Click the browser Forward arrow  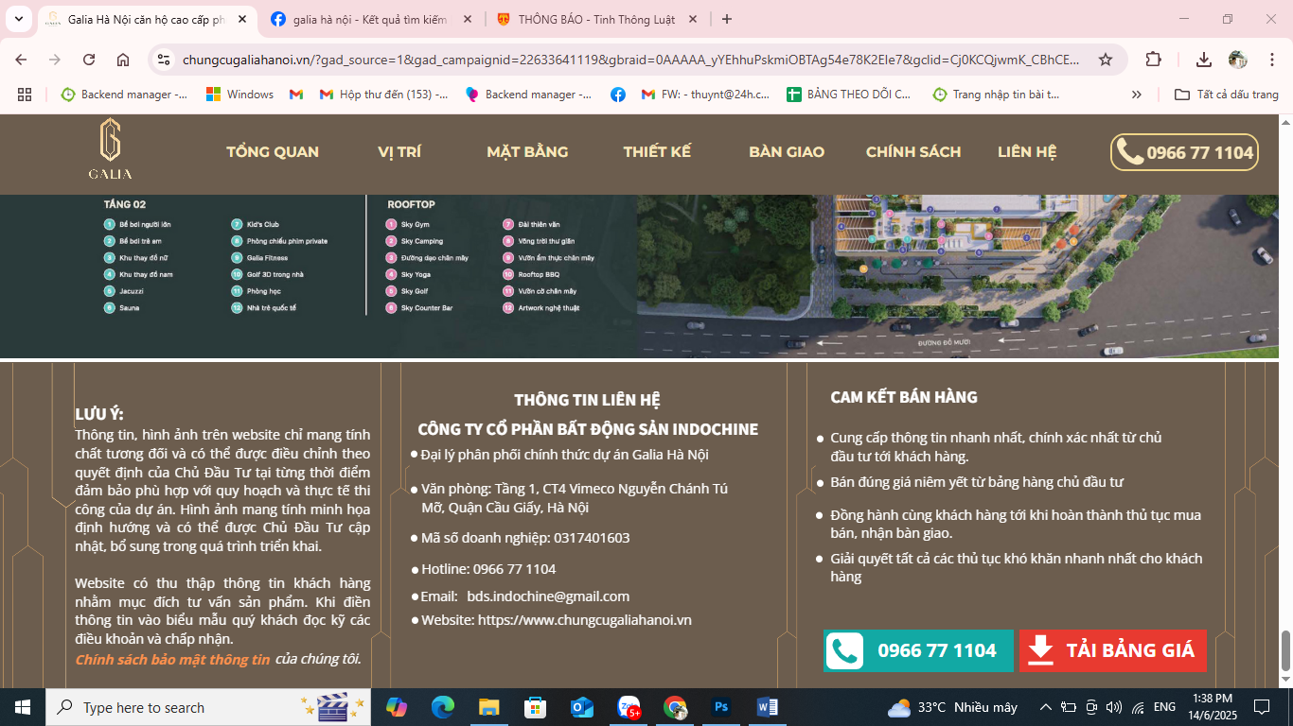coord(55,60)
